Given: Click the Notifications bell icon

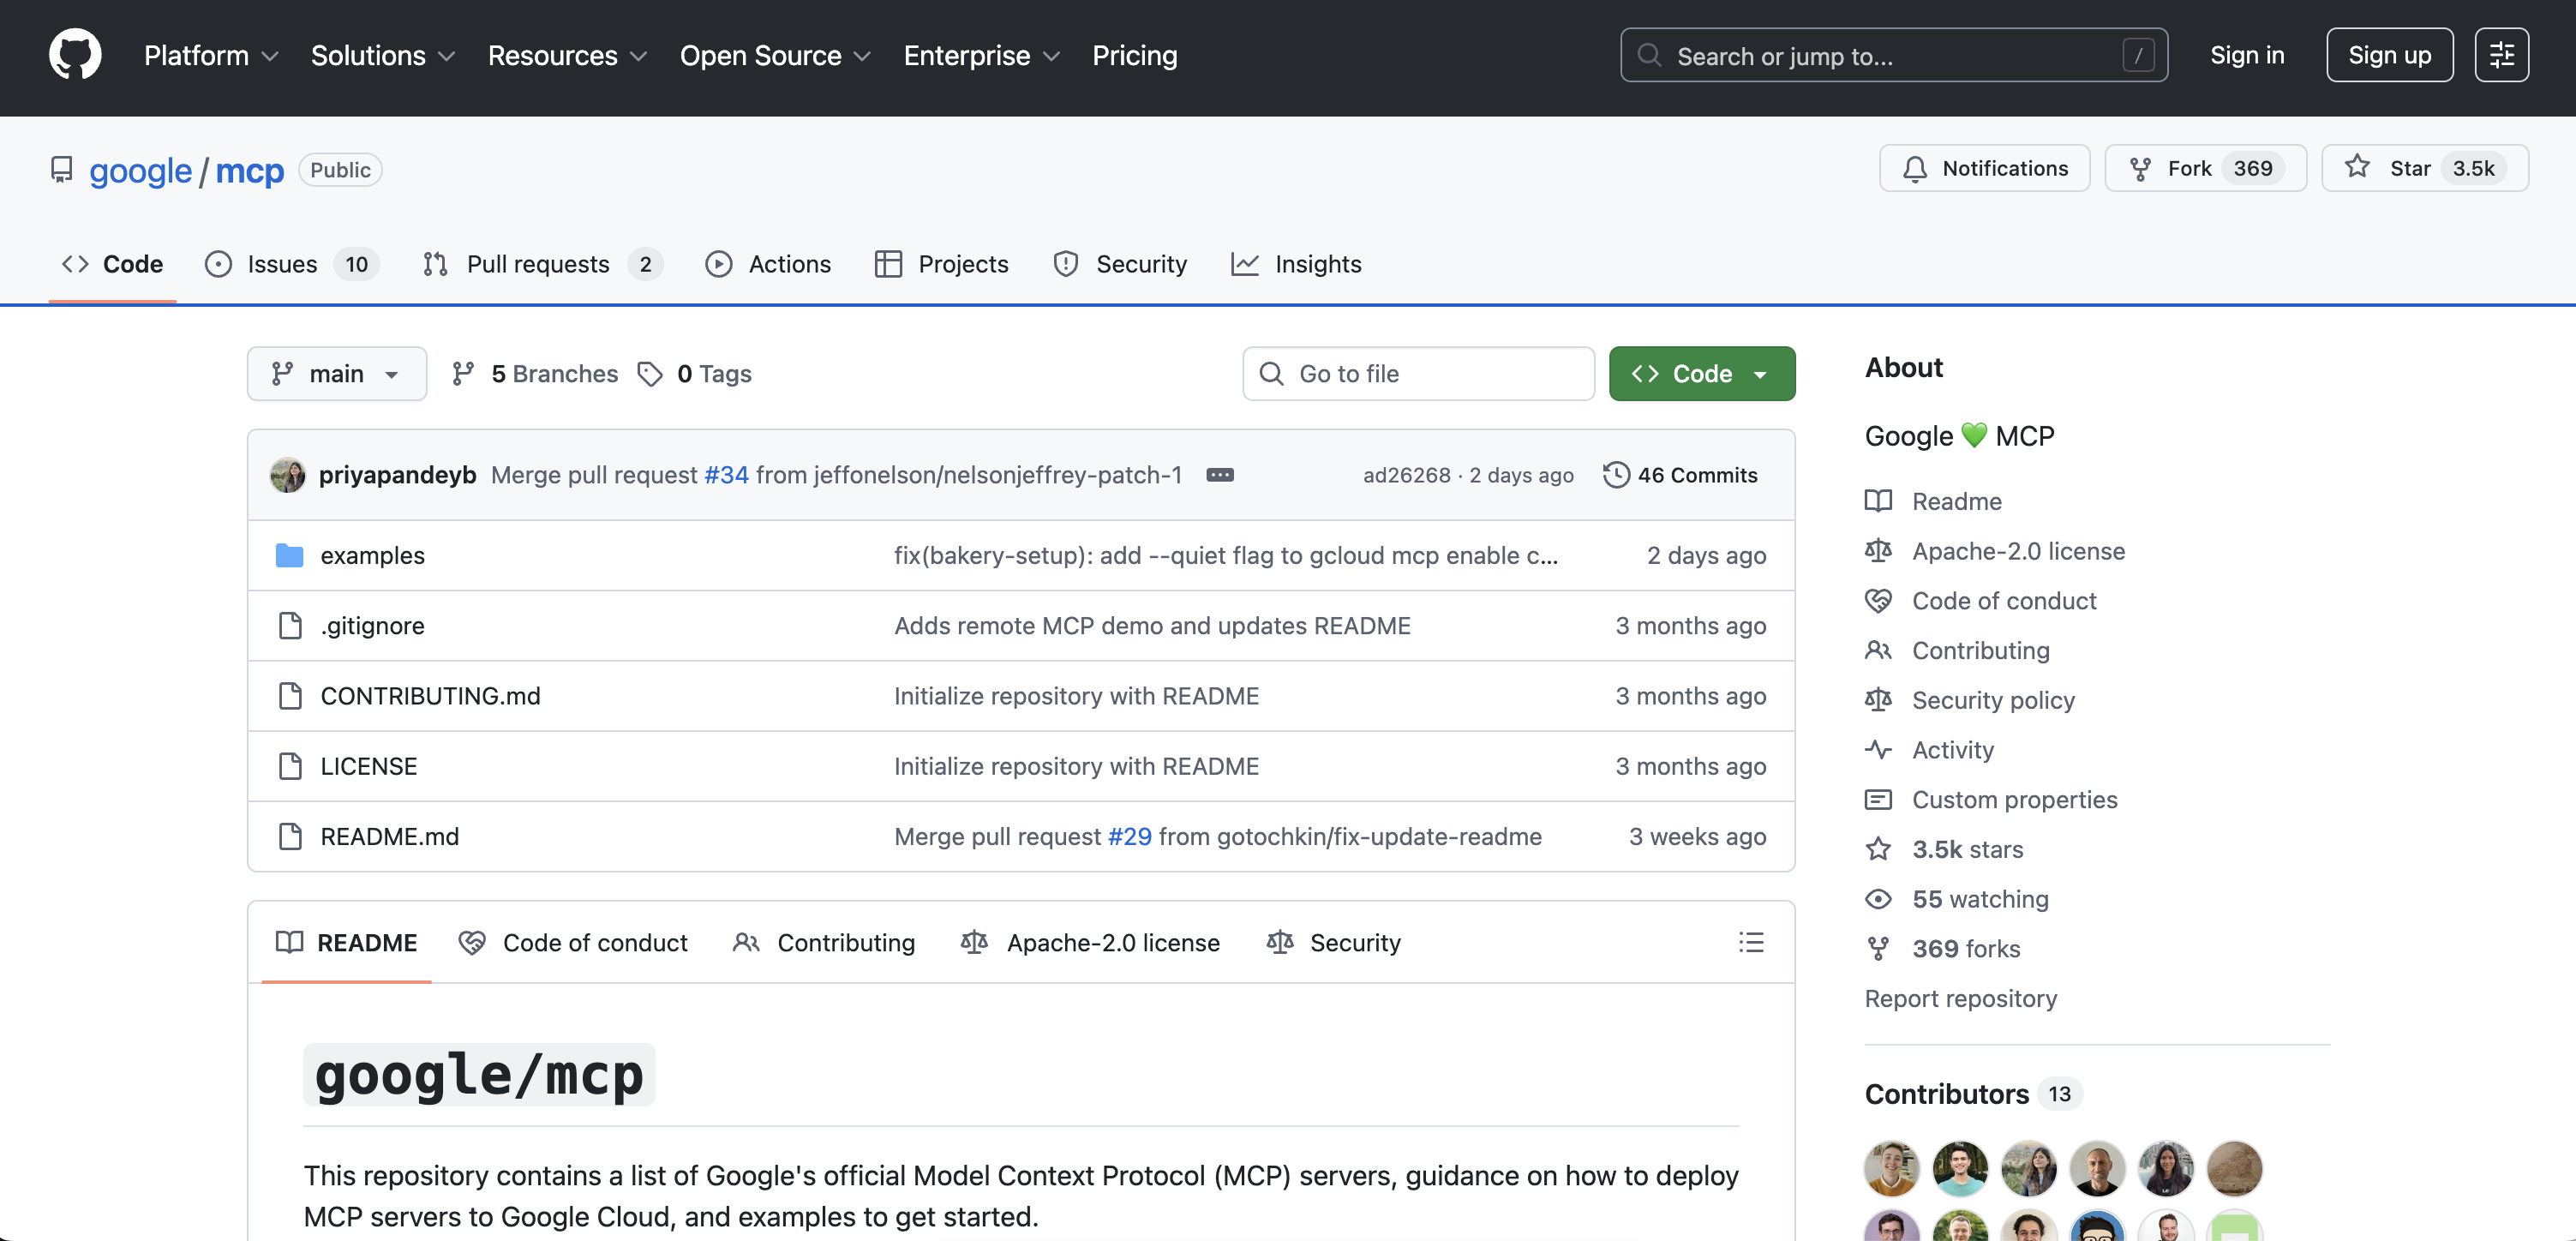Looking at the screenshot, I should point(1914,168).
